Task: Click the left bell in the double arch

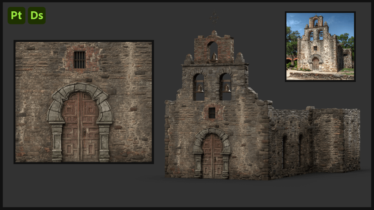Action: click(x=200, y=89)
